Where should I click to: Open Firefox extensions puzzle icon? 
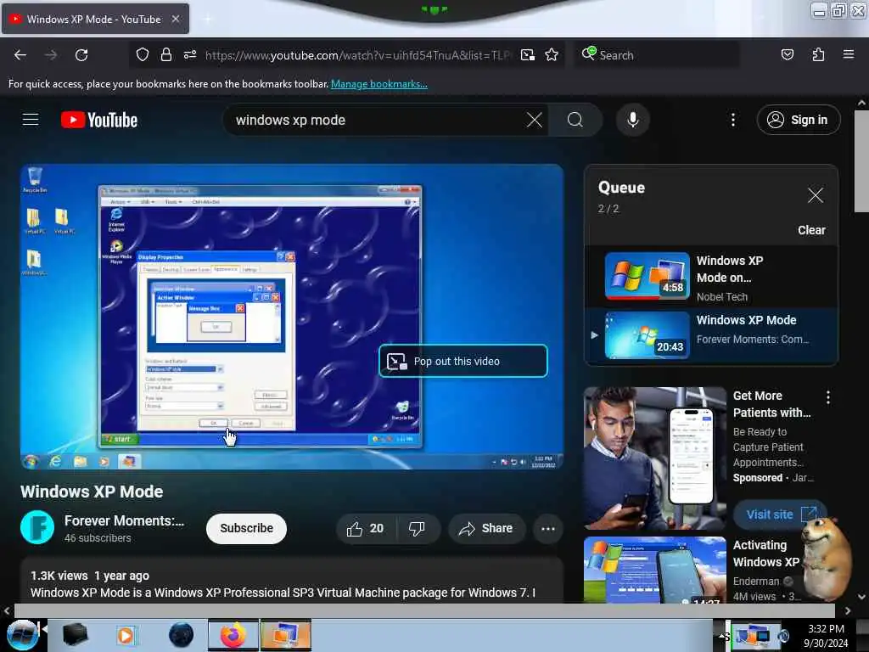pyautogui.click(x=818, y=55)
